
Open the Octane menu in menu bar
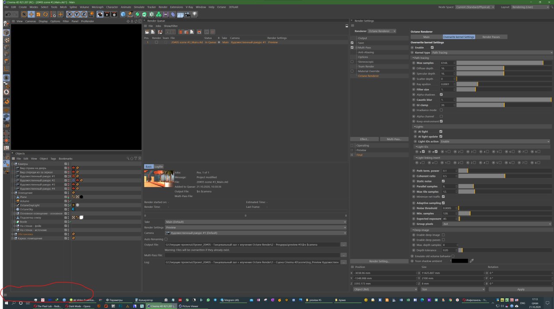[221, 7]
